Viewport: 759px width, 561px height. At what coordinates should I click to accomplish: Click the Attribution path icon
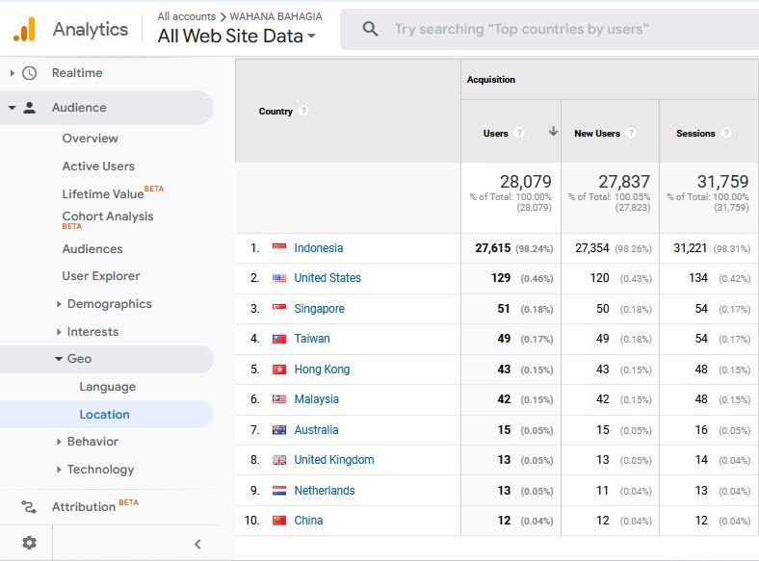point(29,507)
